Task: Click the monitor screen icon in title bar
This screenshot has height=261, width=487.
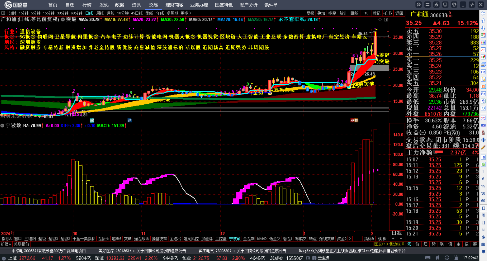Action: coord(445,5)
